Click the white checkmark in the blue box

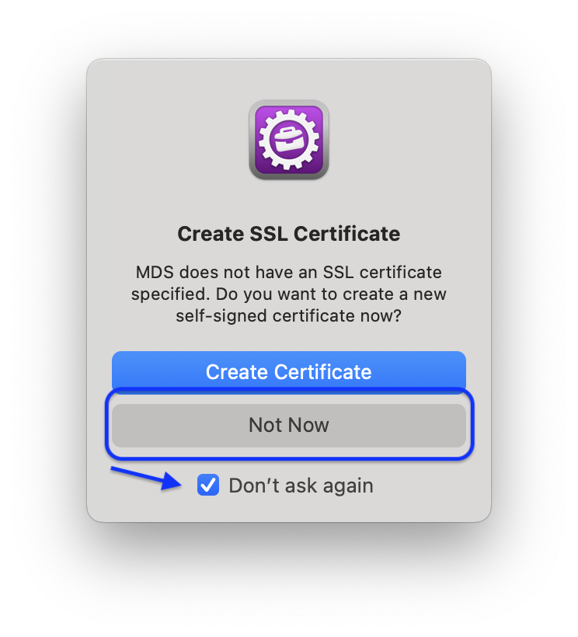[208, 485]
